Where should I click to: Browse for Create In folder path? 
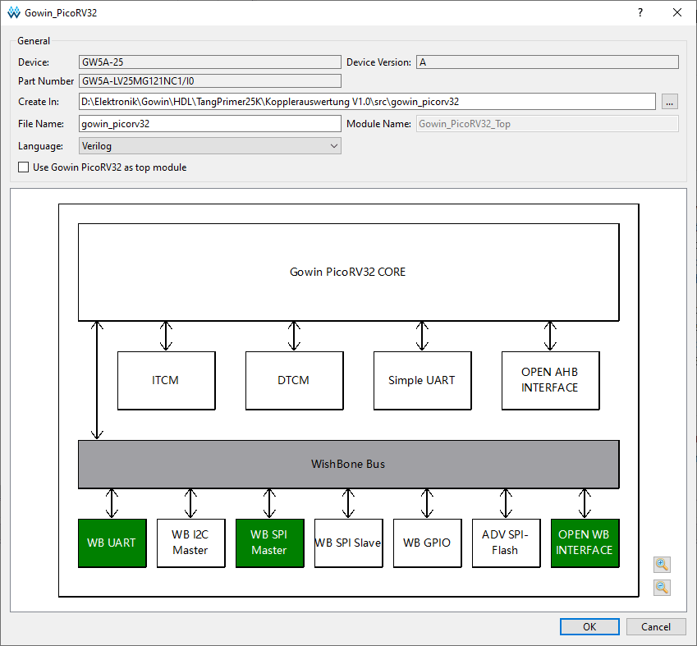pos(669,101)
